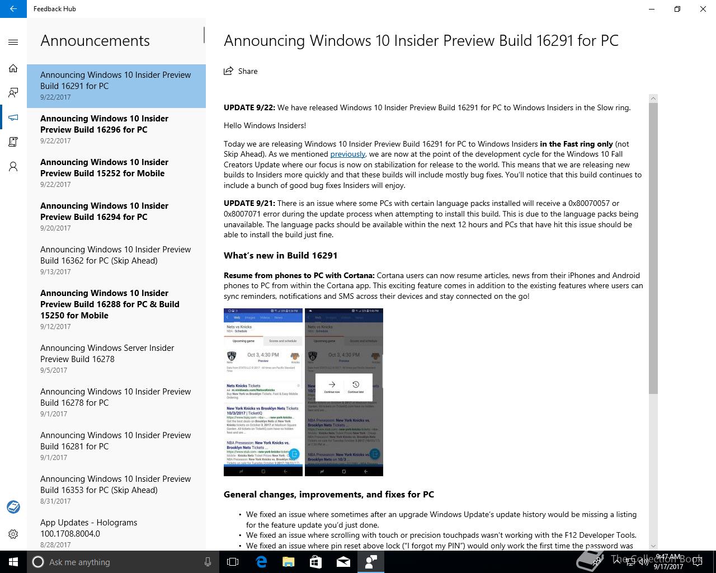Click left Cortana phone screenshot
Viewport: 716px width, 573px height.
coord(263,392)
